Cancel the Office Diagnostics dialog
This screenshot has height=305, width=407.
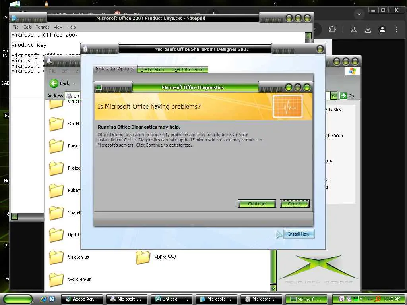coord(295,204)
